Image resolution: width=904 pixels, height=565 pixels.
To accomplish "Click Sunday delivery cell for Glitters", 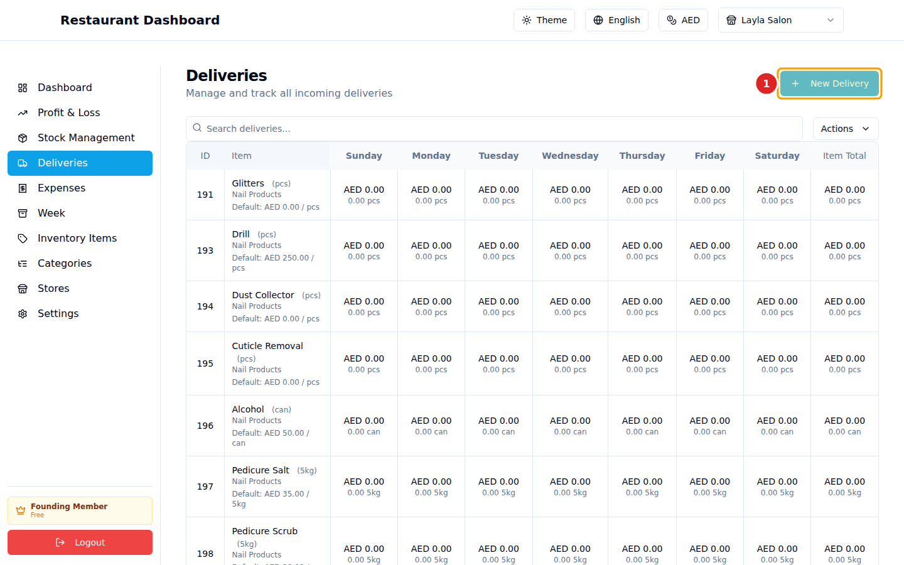I will tap(363, 195).
